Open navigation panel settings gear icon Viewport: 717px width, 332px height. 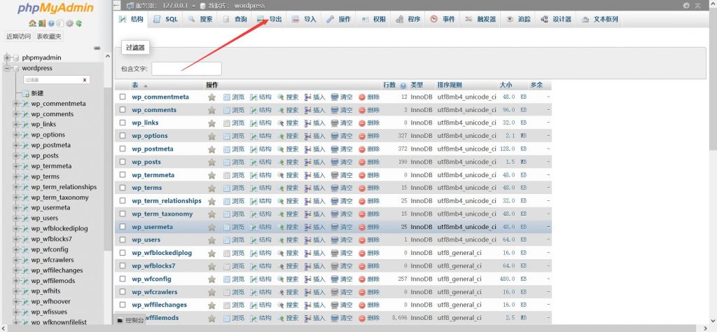tap(69, 23)
